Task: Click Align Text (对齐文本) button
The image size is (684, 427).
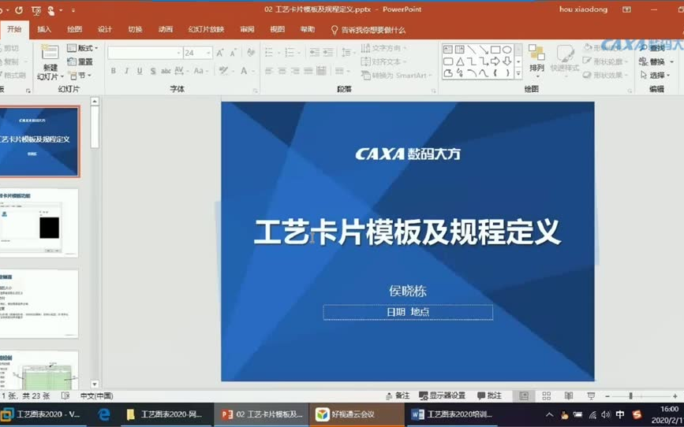Action: click(384, 62)
